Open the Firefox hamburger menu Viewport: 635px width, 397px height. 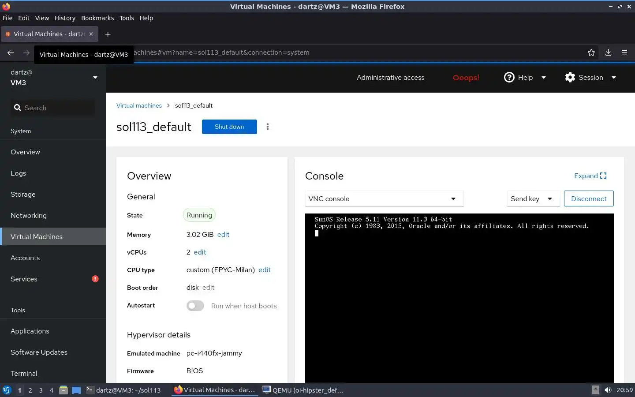point(624,52)
